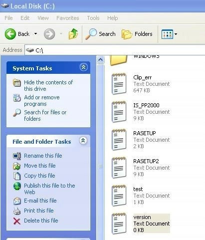Select the IS_PP2000 notepad file icon

pos(119,112)
